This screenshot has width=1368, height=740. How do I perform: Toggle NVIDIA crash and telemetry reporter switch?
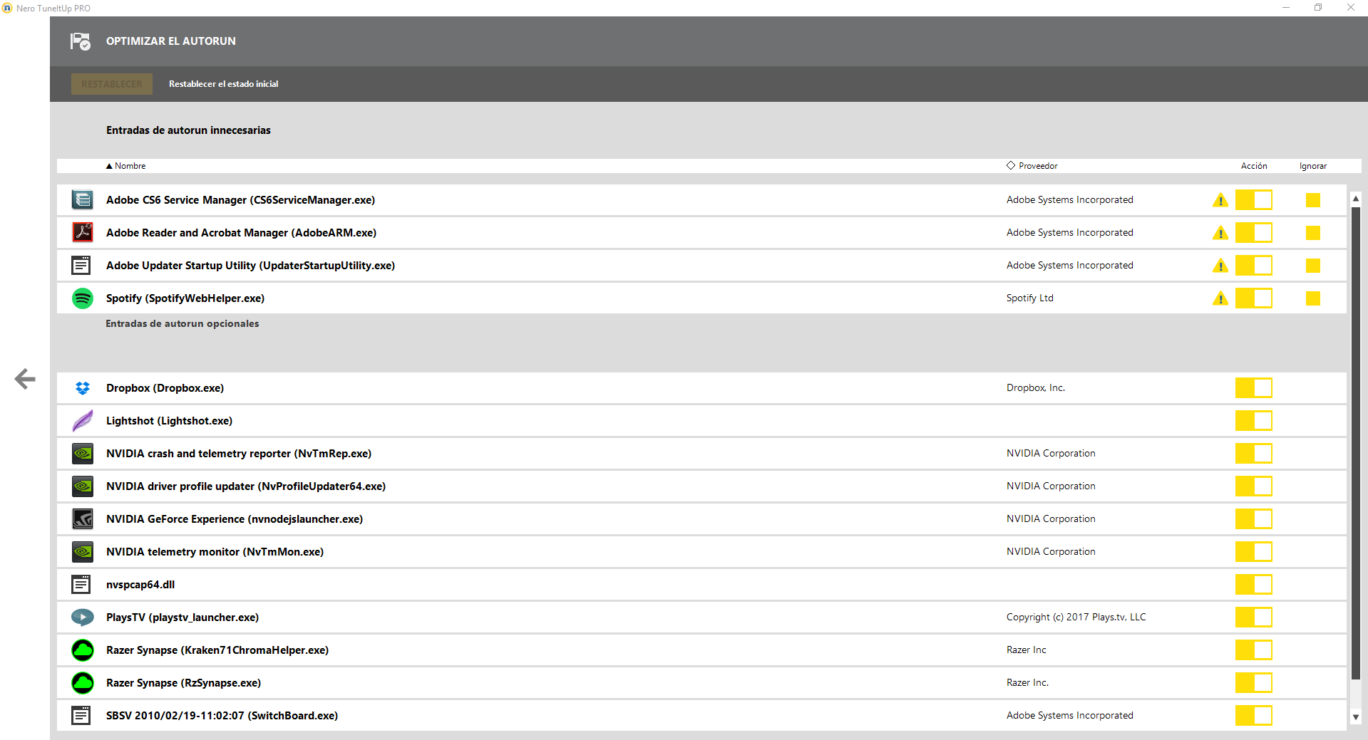1254,454
